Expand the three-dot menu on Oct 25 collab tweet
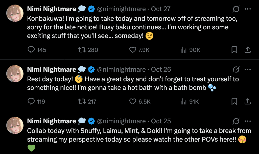259x154 pixels. (x=248, y=121)
